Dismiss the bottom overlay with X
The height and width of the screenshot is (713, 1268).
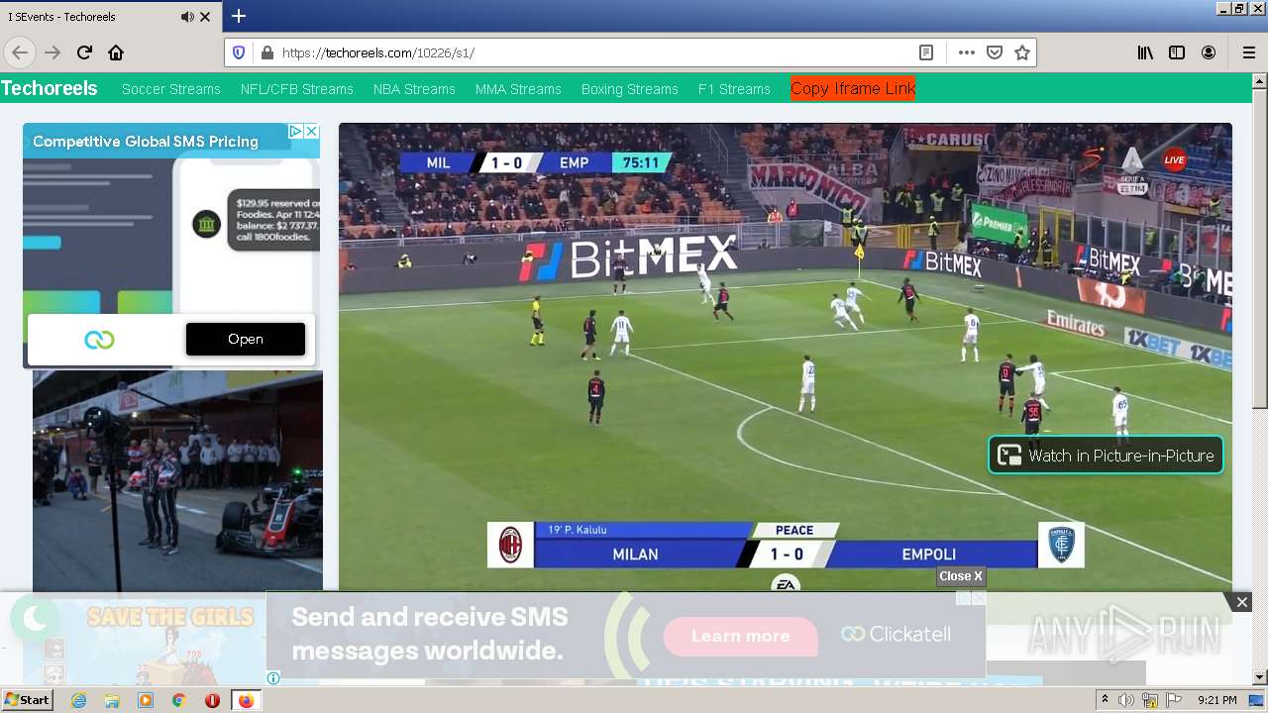click(1241, 602)
